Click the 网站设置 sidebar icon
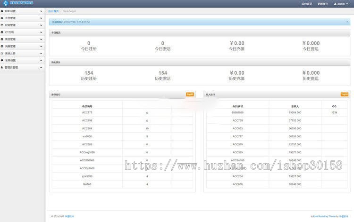This screenshot has height=222, width=354. pos(2,11)
